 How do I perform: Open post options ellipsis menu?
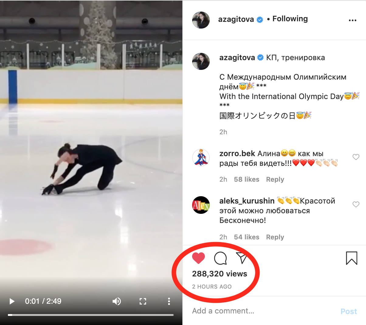coord(353,20)
